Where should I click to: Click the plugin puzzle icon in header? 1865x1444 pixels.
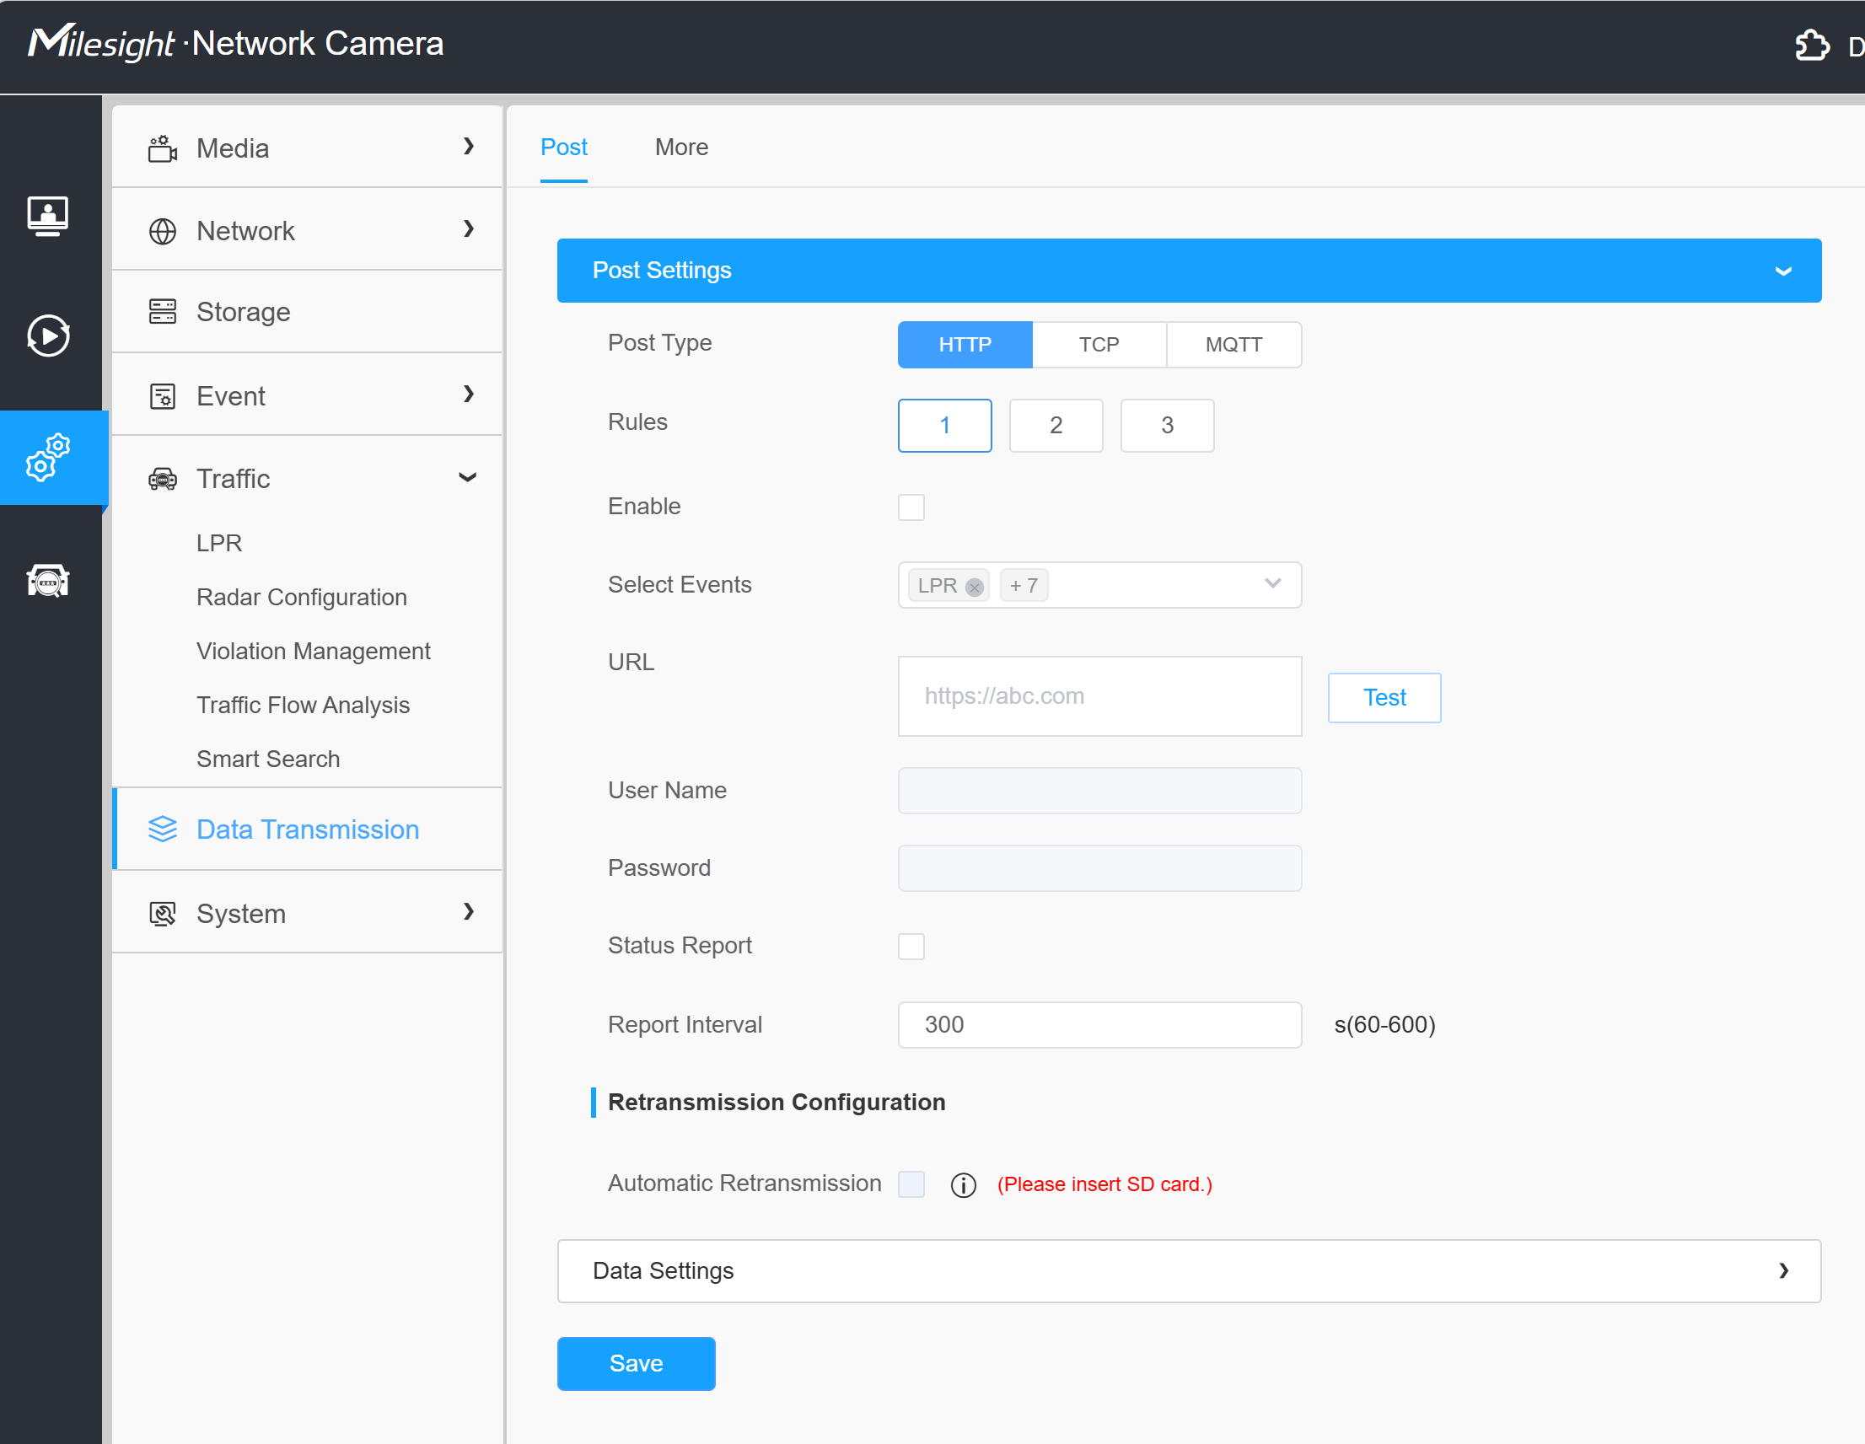[1811, 46]
